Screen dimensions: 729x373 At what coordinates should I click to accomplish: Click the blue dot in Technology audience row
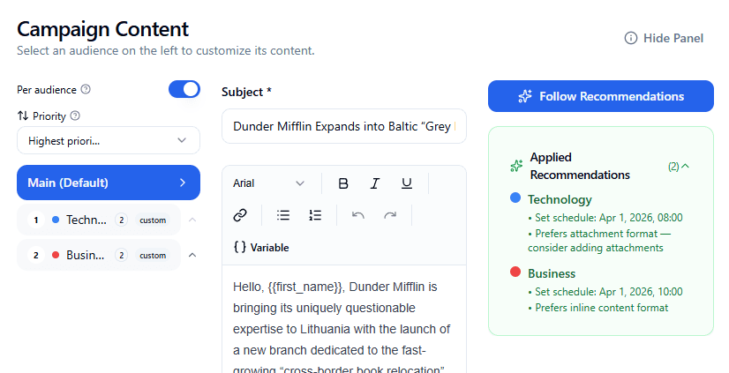click(x=56, y=220)
